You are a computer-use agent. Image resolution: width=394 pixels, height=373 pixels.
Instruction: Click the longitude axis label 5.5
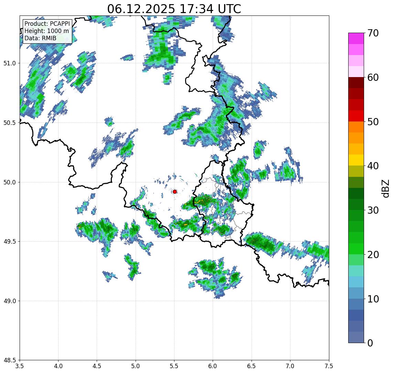point(174,366)
